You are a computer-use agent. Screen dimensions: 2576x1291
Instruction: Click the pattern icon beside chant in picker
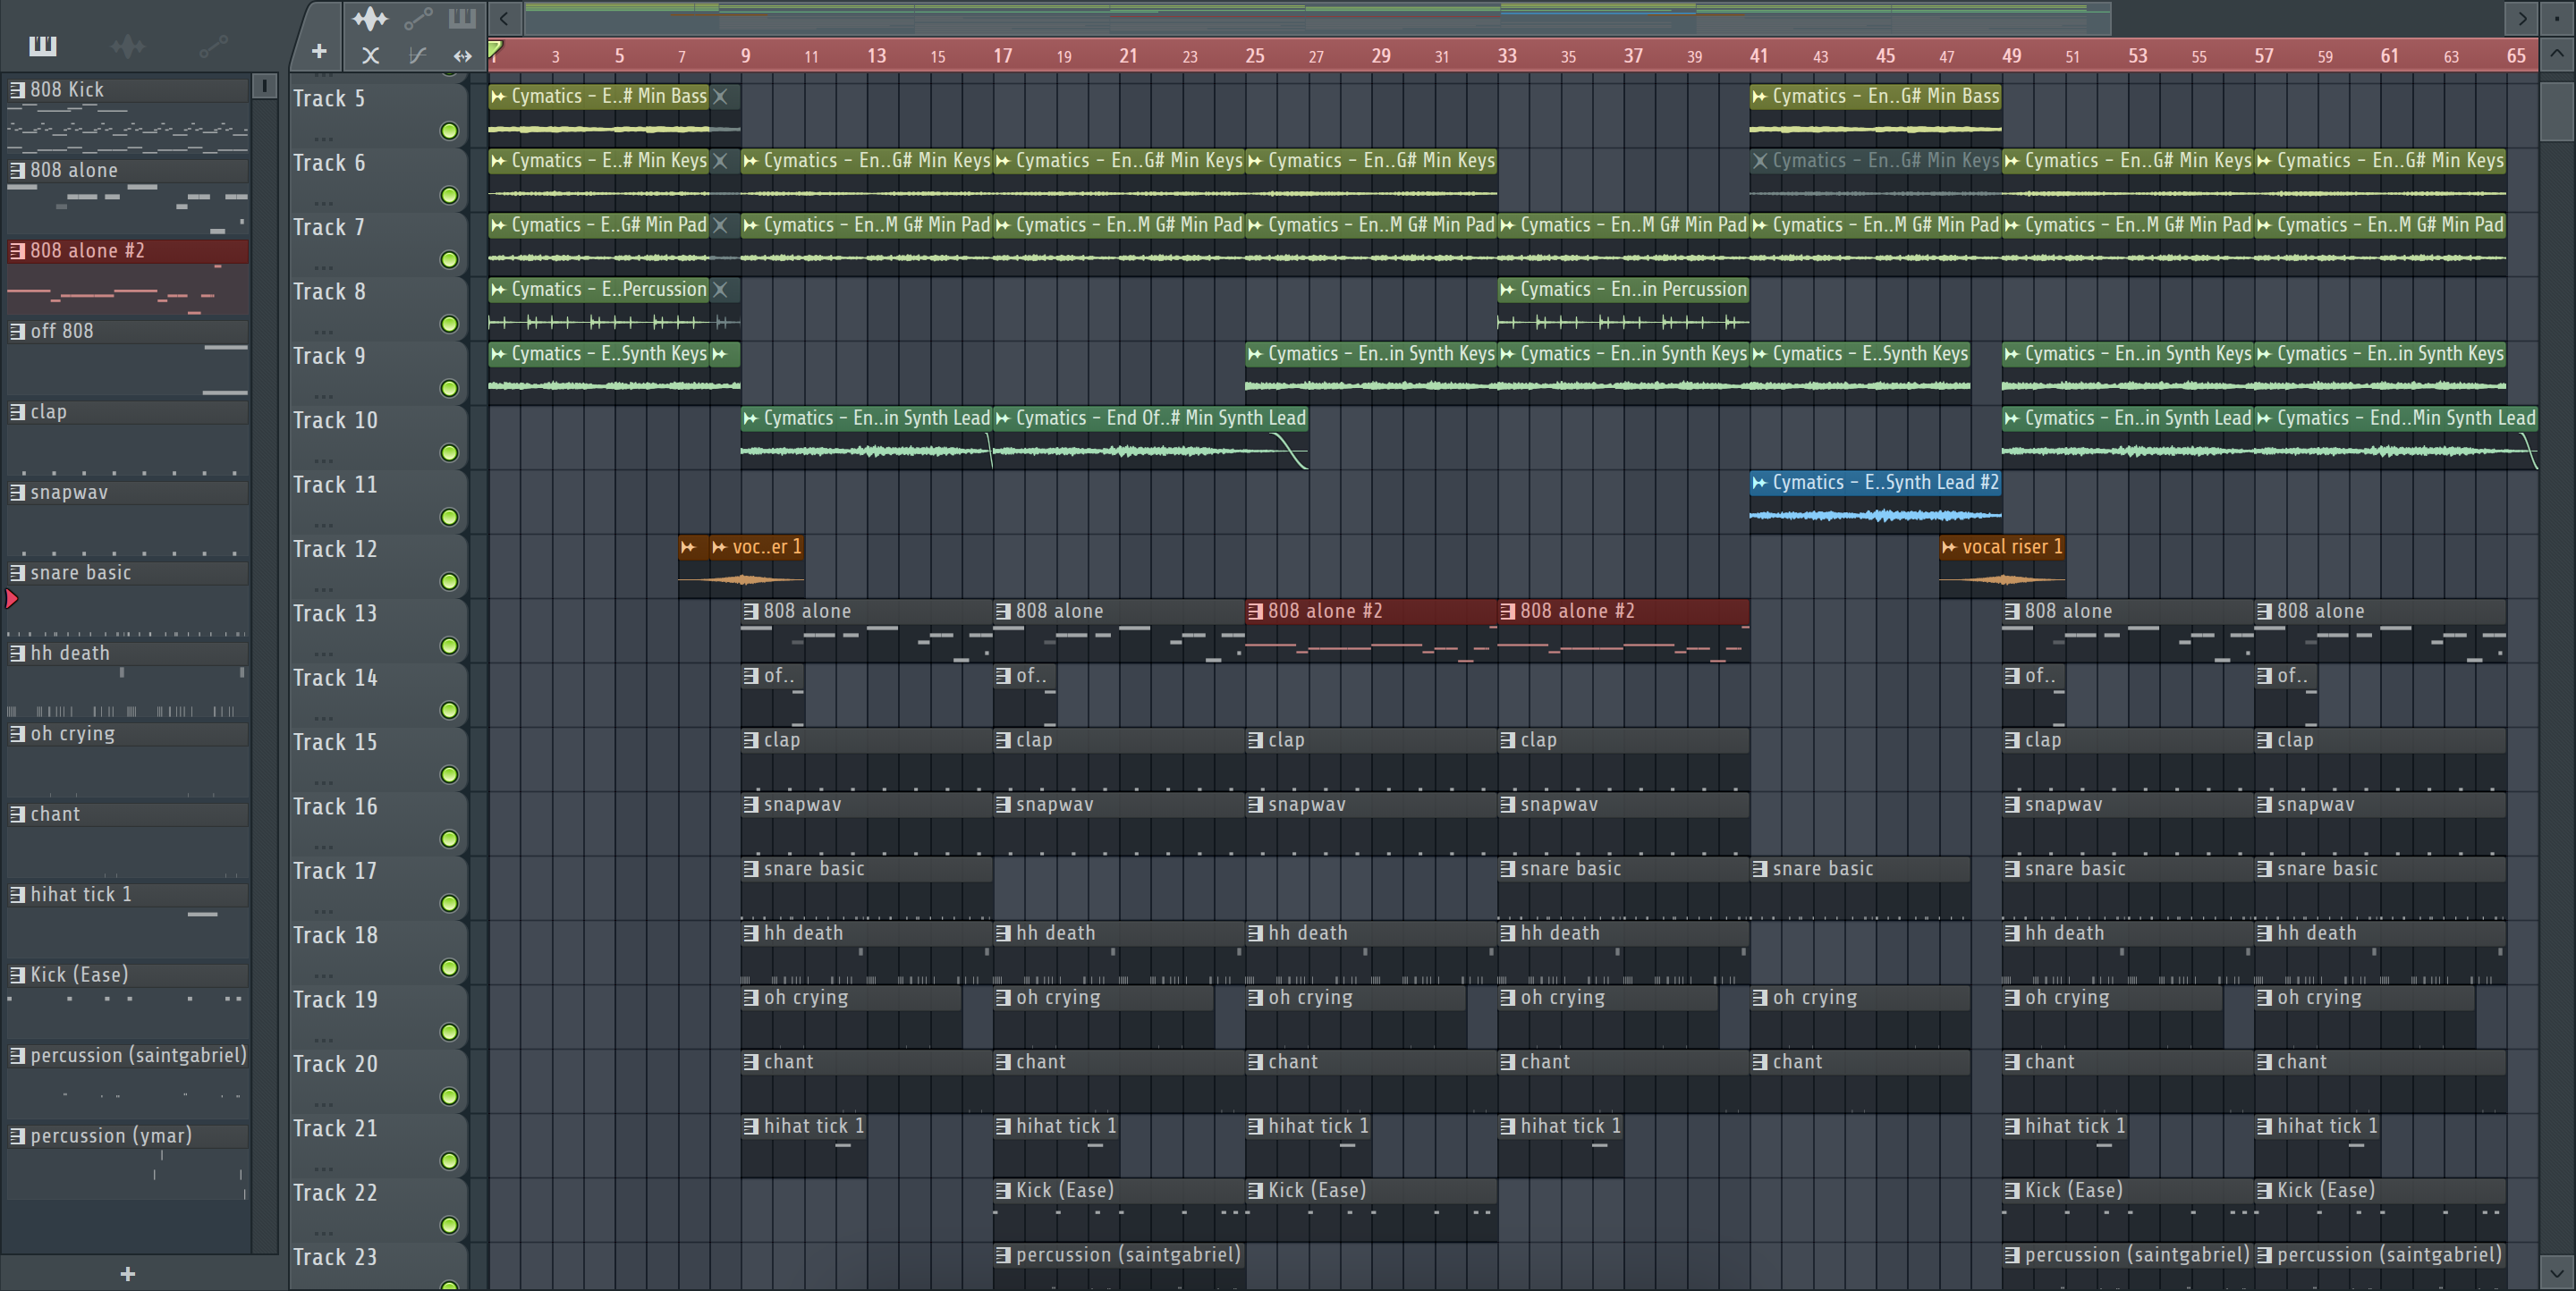click(x=17, y=814)
